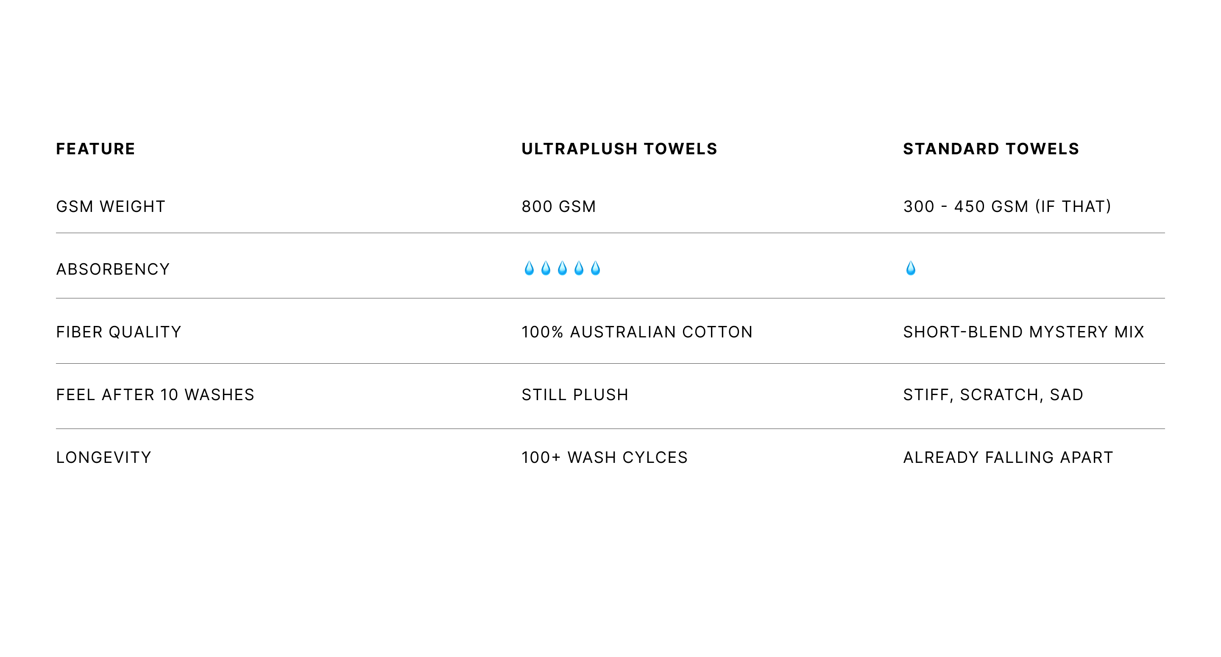
Task: Click the 300 - 450 GSM (IF THAT) text
Action: coord(1007,207)
